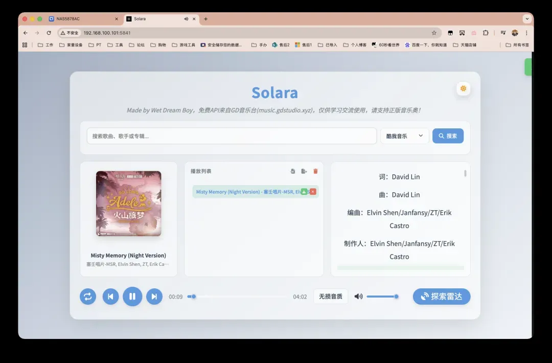Open the 酷我音乐 music source dropdown
The height and width of the screenshot is (363, 552).
(x=404, y=136)
